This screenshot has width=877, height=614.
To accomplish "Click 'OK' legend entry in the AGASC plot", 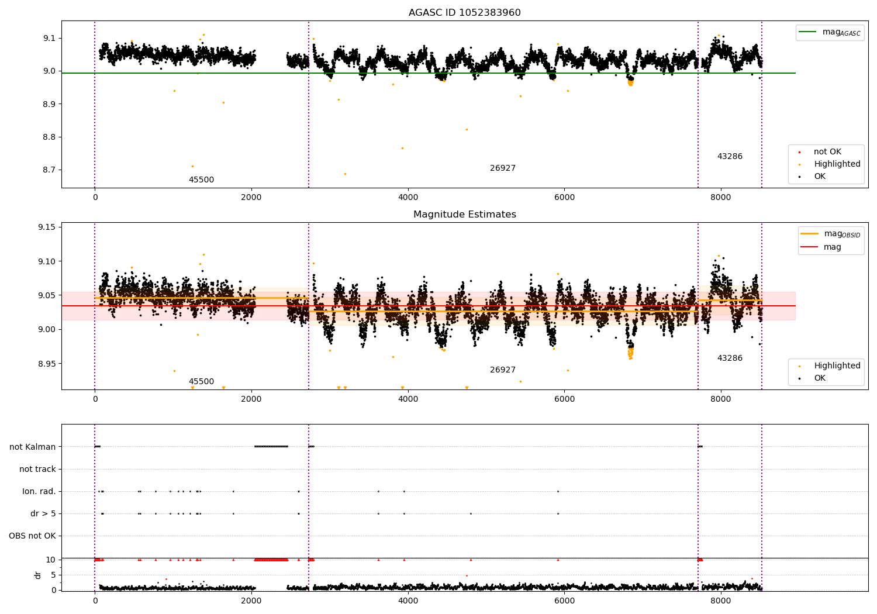I will 813,176.
